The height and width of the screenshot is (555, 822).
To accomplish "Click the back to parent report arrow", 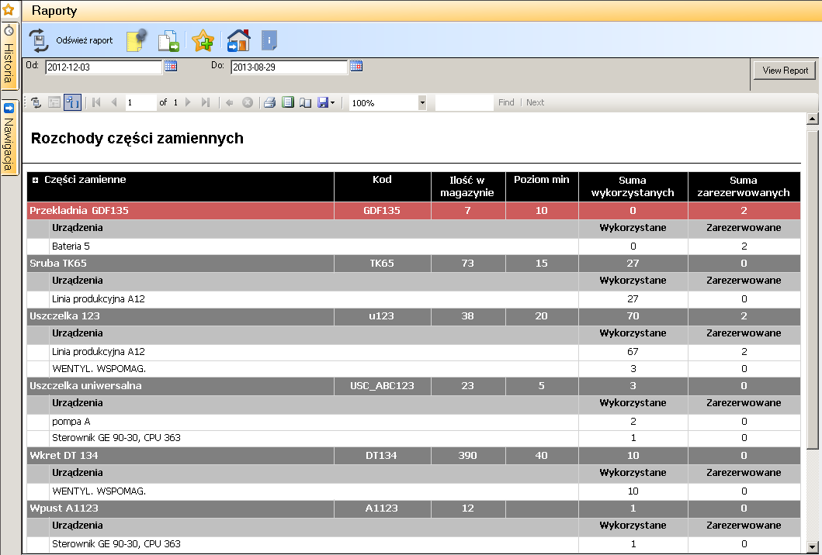I will click(x=229, y=102).
